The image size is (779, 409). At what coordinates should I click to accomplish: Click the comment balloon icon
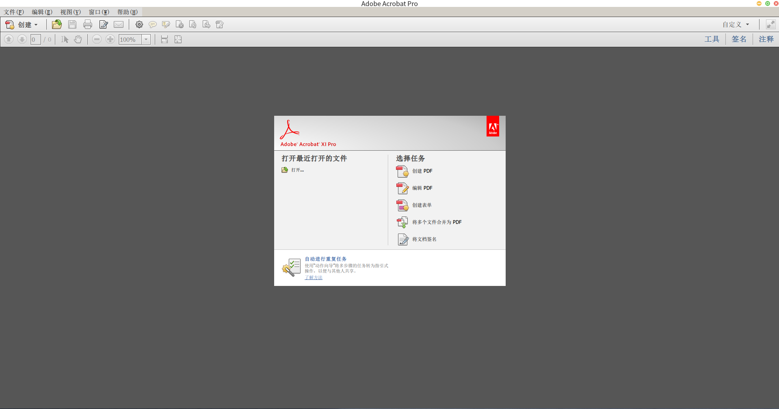tap(153, 24)
